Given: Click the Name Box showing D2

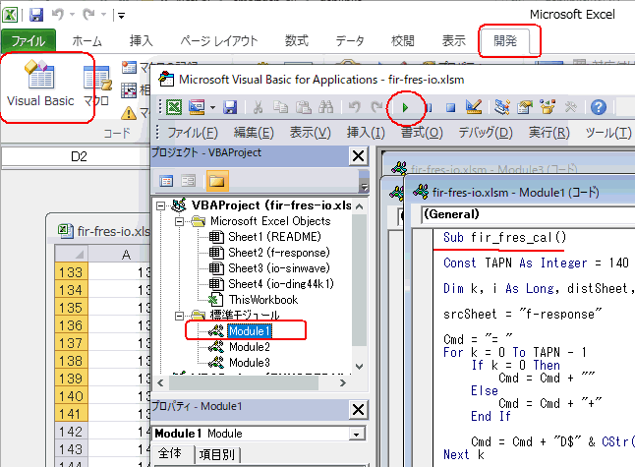Looking at the screenshot, I should coord(76,156).
